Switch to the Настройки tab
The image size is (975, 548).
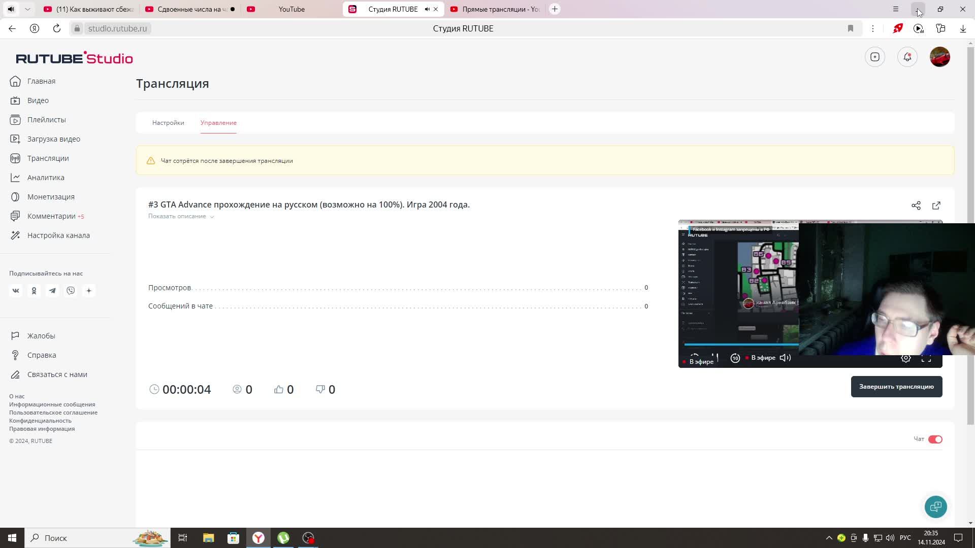click(168, 123)
